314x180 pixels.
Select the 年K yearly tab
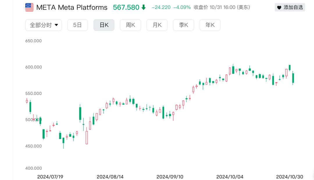pyautogui.click(x=210, y=25)
